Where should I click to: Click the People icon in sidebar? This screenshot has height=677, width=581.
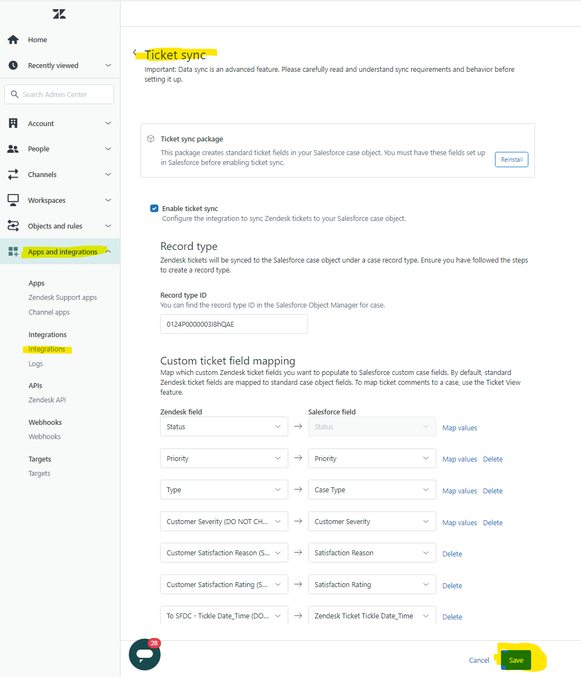(x=13, y=149)
